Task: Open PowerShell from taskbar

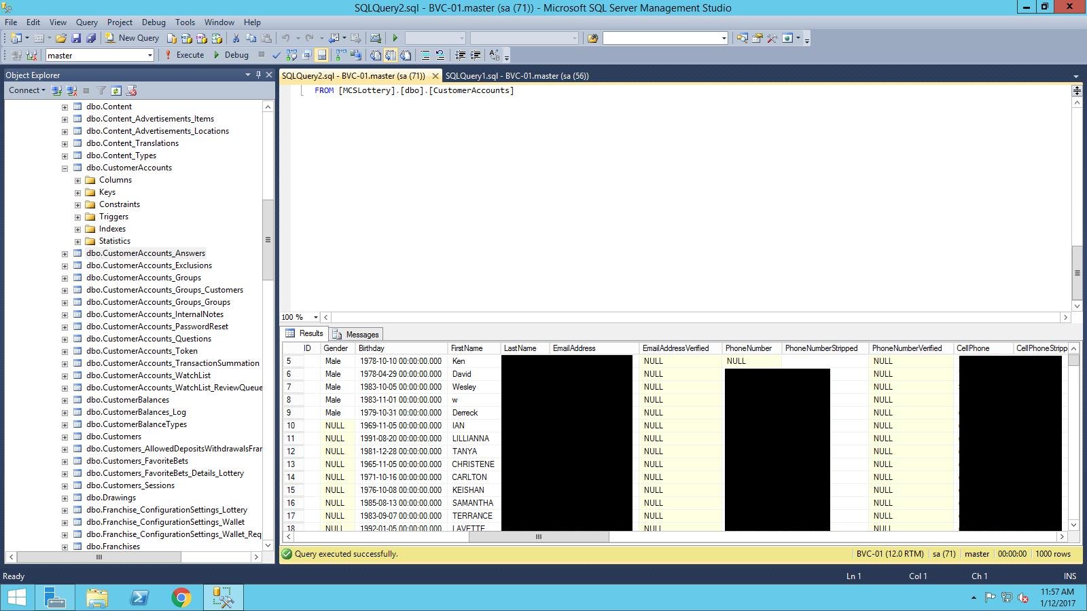Action: pyautogui.click(x=139, y=597)
